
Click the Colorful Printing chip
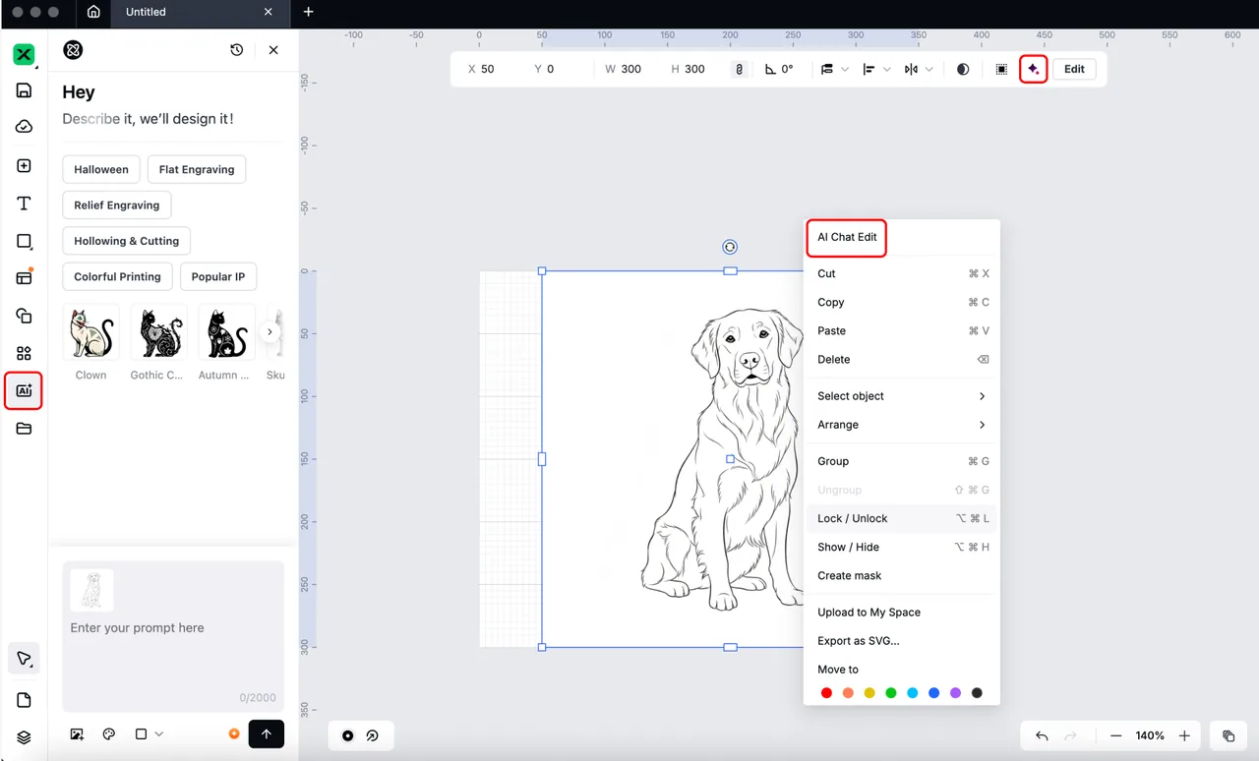(117, 277)
